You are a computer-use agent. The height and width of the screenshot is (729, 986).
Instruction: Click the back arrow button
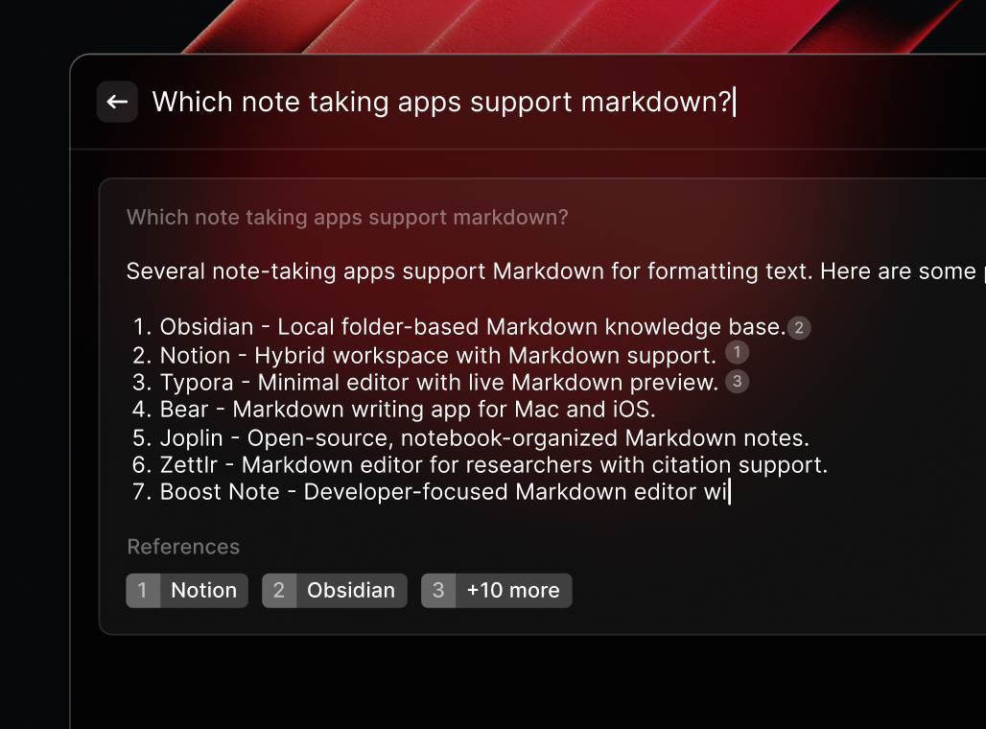117,102
